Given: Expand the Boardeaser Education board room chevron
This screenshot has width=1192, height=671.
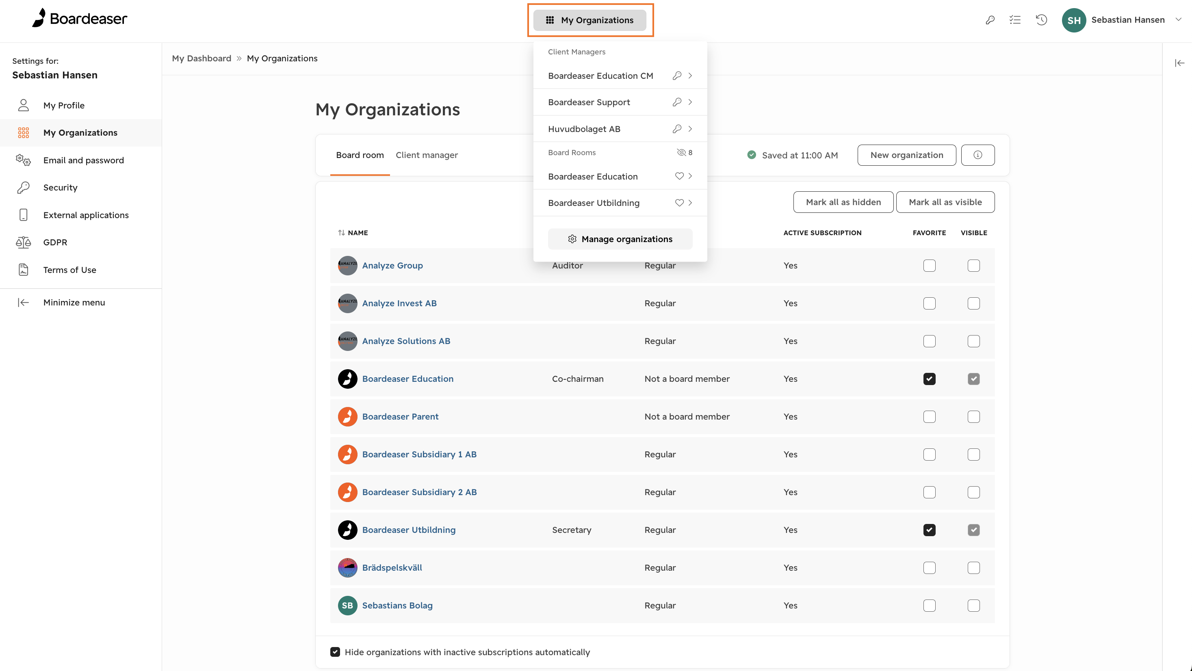Looking at the screenshot, I should (690, 176).
